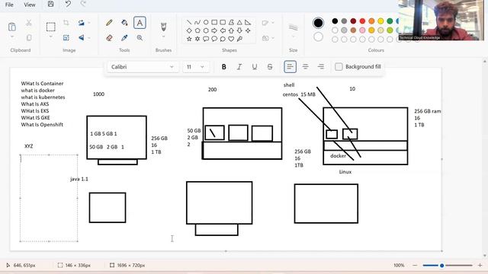Click the 100% zoom level
Screen dimensions: 488x274
(399, 266)
